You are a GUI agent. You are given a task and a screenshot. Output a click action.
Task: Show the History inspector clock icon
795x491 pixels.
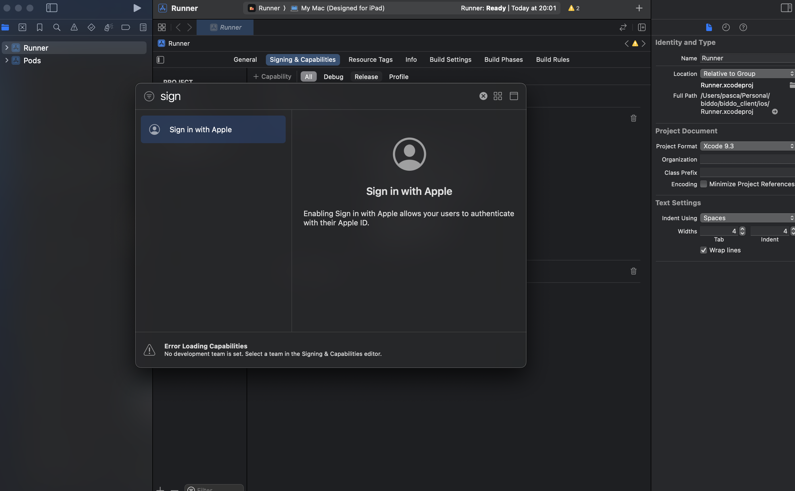[x=726, y=27]
